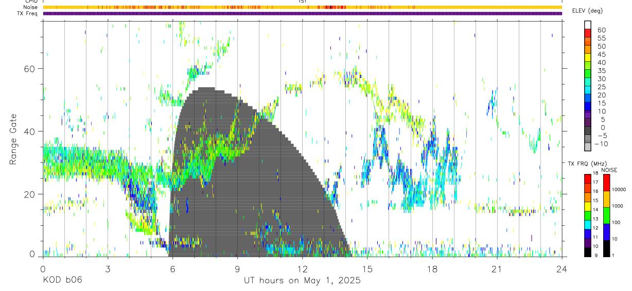Viewport: 632px width, 291px height.
Task: Click the '25' label on ELEV color bar
Action: pyautogui.click(x=601, y=87)
